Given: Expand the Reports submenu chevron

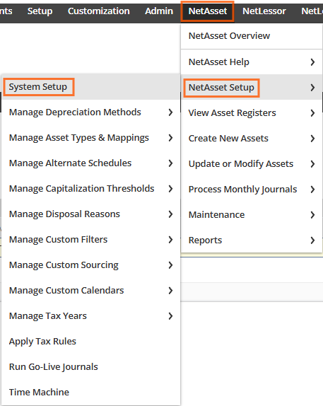Looking at the screenshot, I should click(312, 240).
